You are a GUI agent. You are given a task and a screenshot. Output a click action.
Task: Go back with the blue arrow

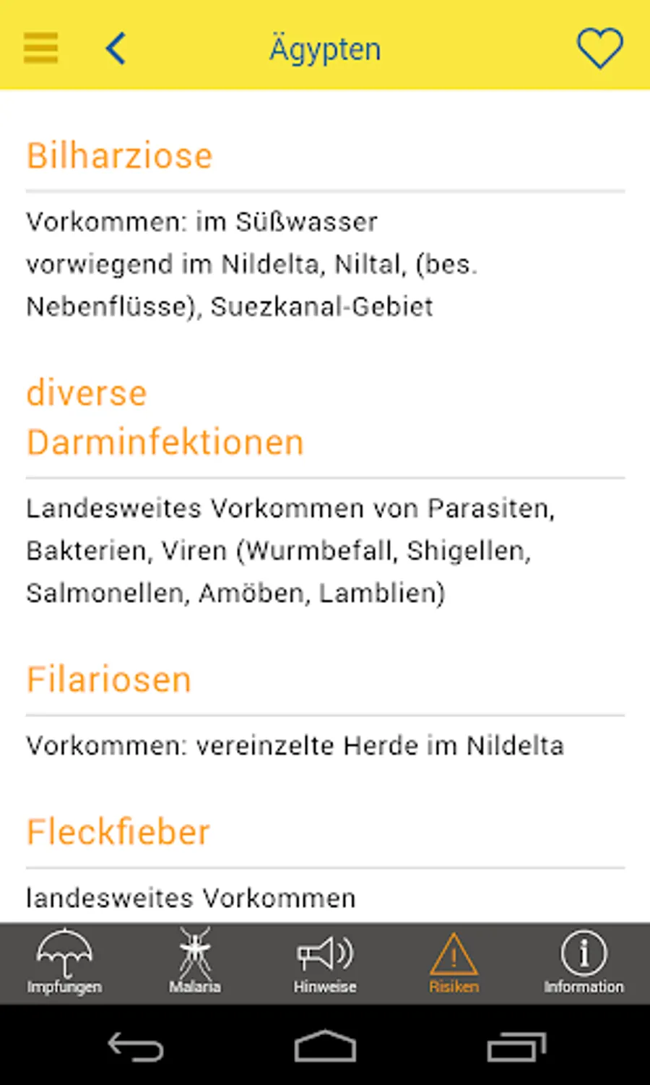(x=116, y=48)
